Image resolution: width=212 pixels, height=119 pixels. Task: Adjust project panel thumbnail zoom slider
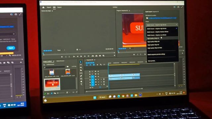click(61, 93)
